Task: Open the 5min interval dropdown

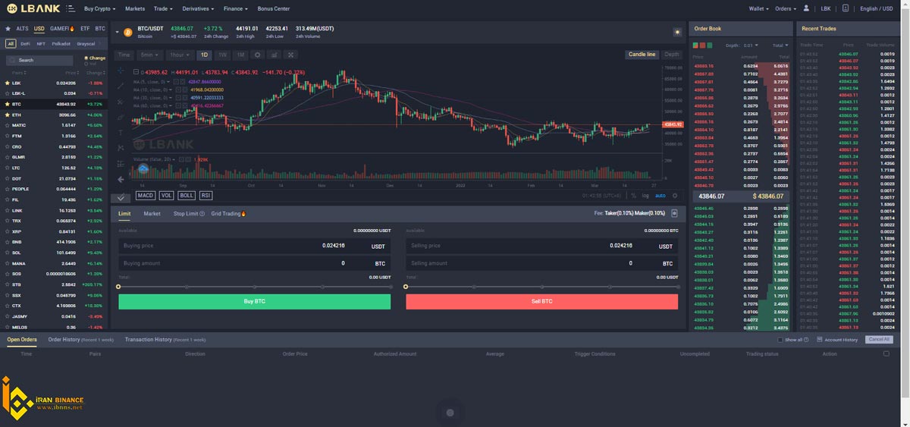Action: (150, 55)
